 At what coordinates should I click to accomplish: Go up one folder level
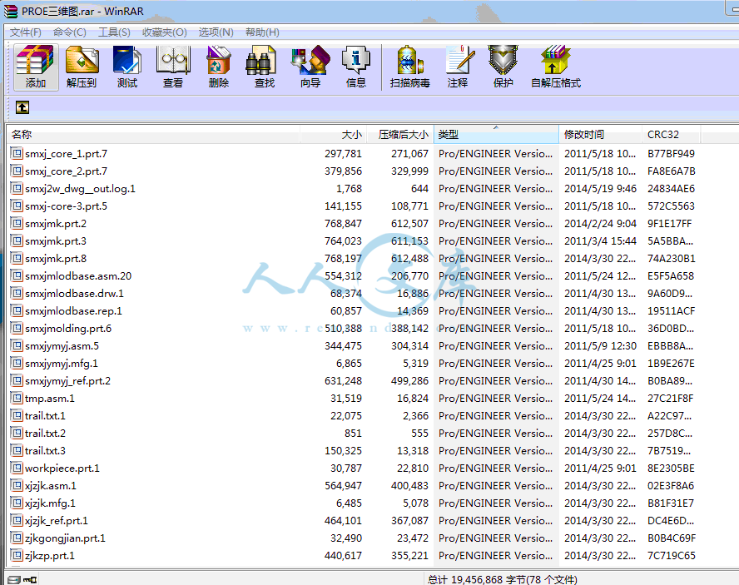coord(22,107)
